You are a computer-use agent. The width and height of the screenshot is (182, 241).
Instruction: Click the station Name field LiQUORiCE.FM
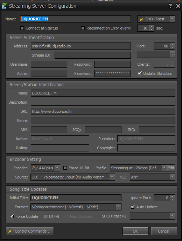point(103,93)
